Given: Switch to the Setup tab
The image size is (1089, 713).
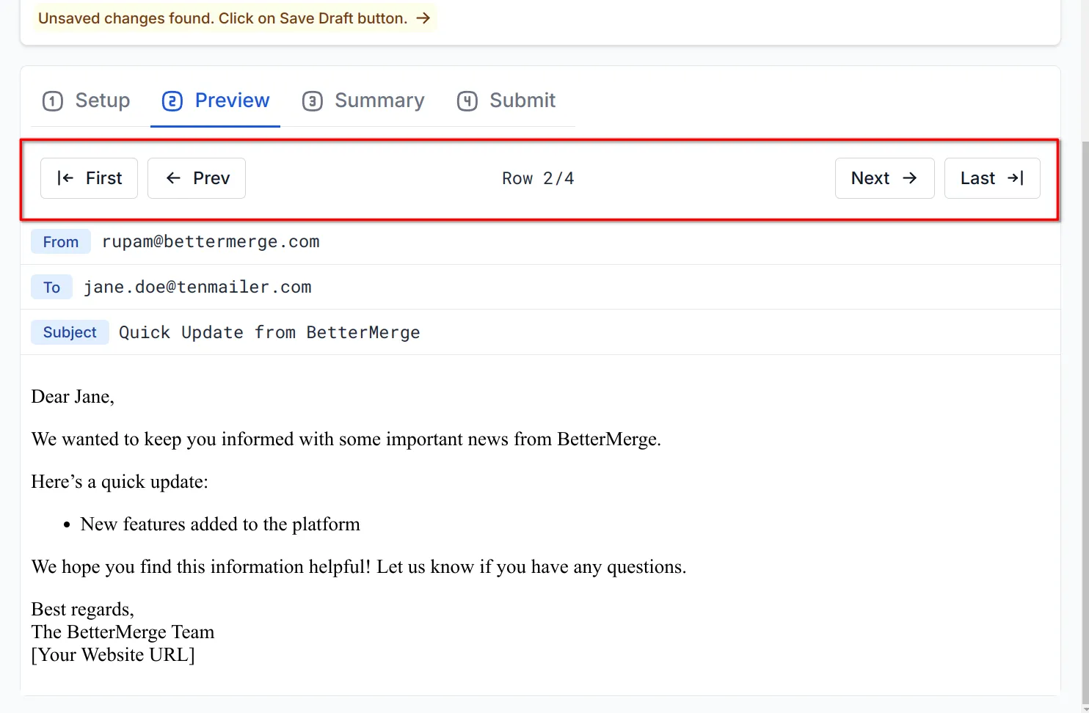Looking at the screenshot, I should pos(102,100).
